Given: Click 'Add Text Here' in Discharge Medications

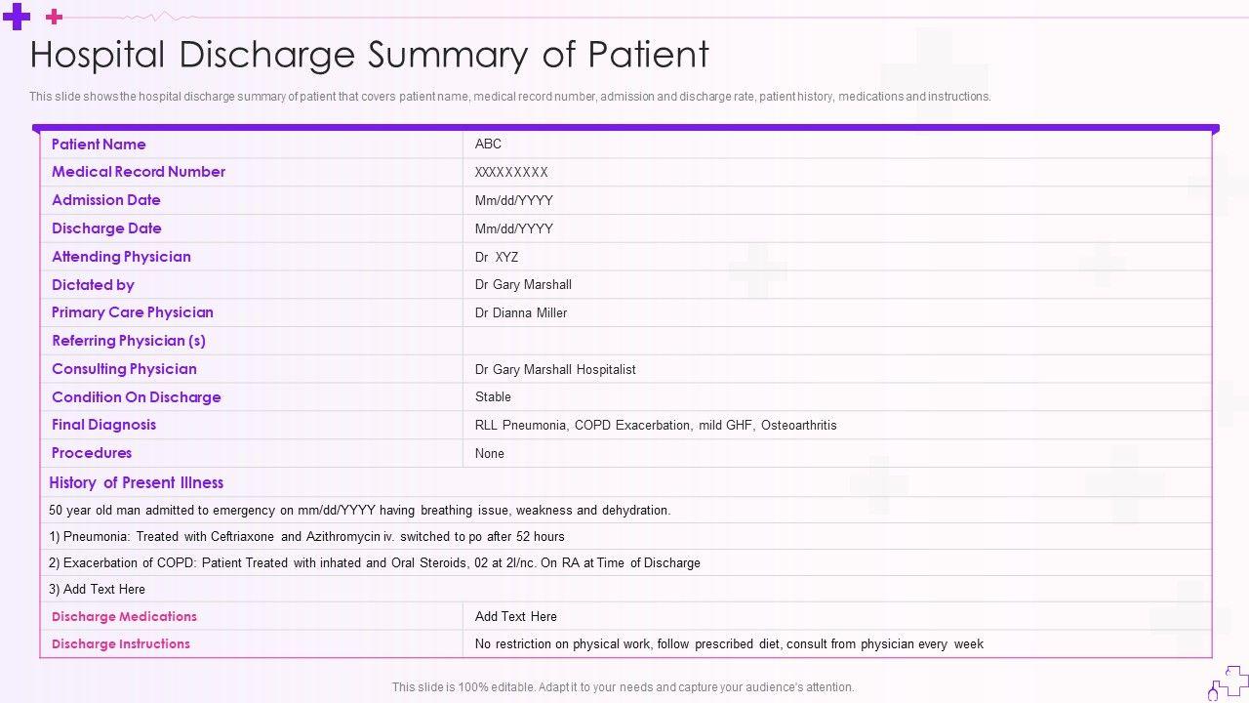Looking at the screenshot, I should [x=516, y=617].
